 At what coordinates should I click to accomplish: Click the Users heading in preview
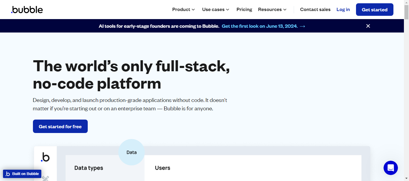163,168
